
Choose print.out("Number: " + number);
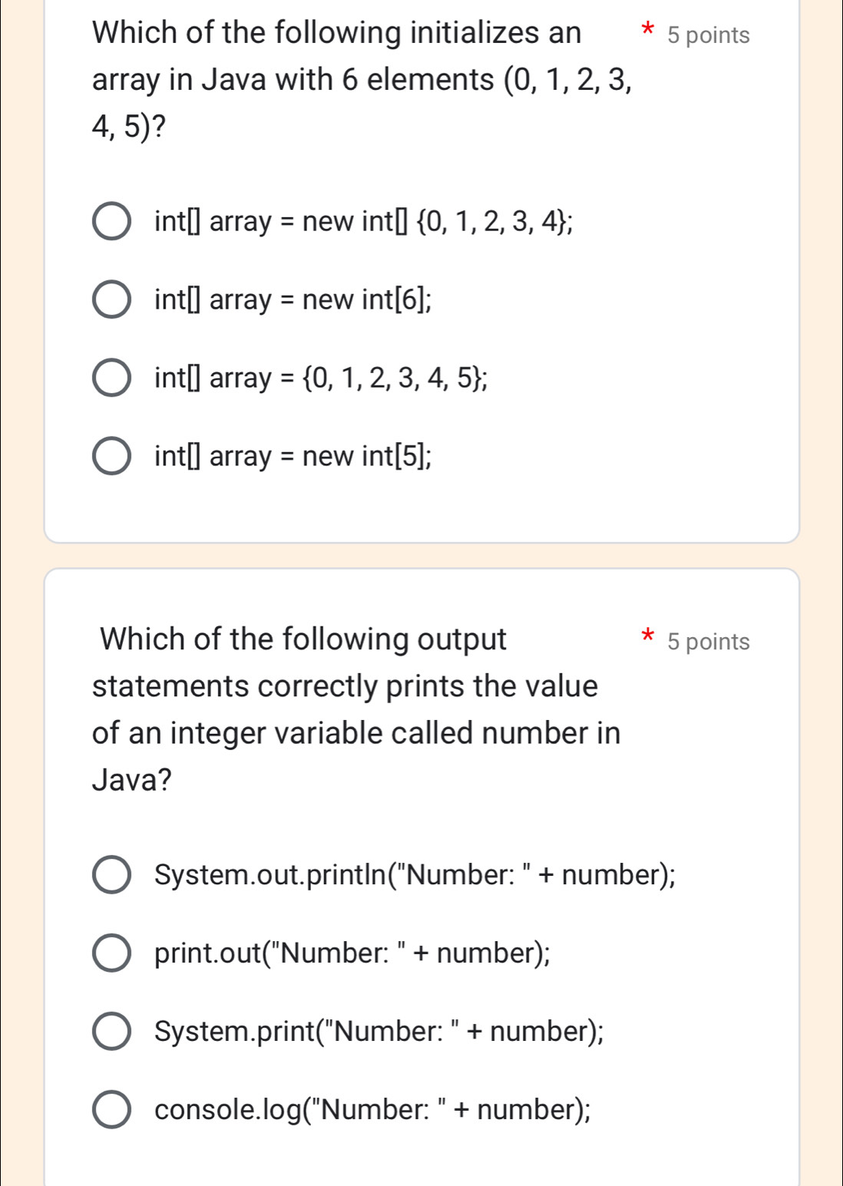click(x=112, y=953)
